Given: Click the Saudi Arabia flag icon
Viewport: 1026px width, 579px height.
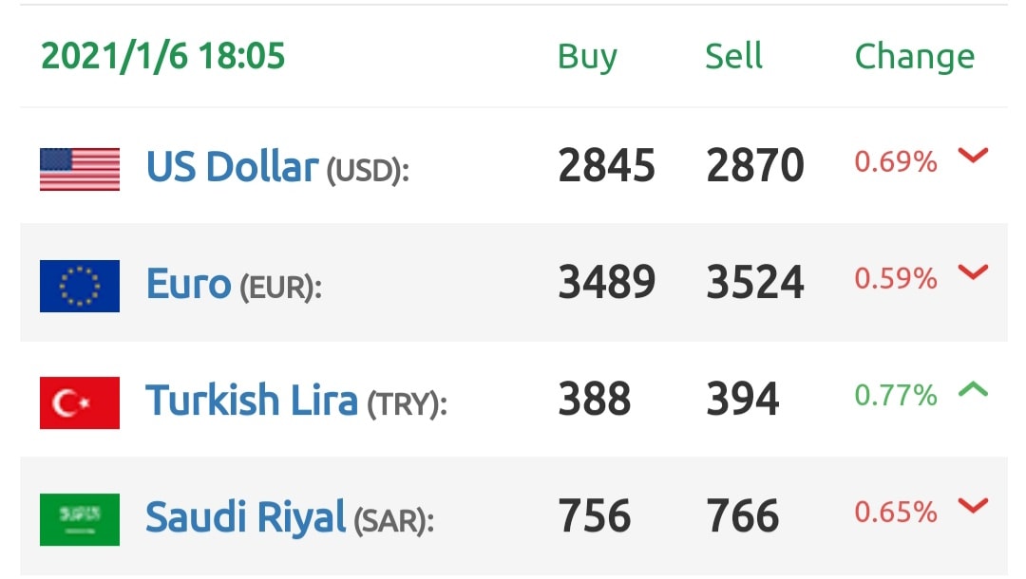Looking at the screenshot, I should pos(80,519).
